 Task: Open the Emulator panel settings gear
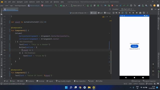(x=152, y=9)
